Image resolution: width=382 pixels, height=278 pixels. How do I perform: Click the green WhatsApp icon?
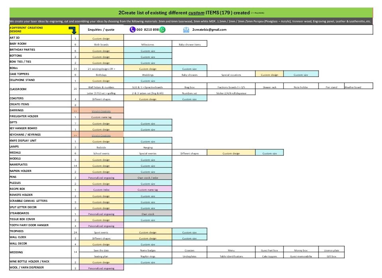point(162,30)
